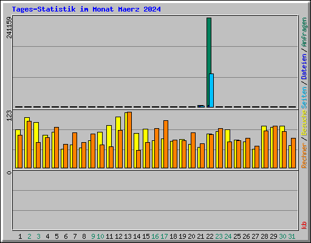Click the yellow Besuche bar for day 3
Screen dimensions: 311x243
coord(35,145)
